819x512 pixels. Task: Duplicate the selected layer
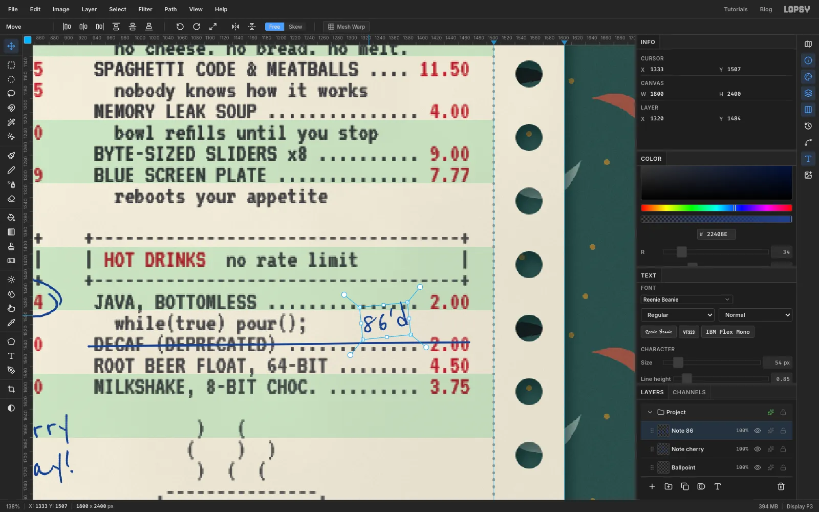pos(685,486)
